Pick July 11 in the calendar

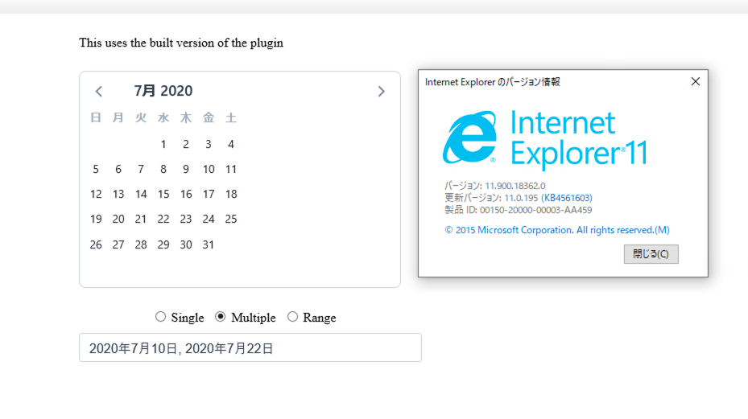pos(231,169)
